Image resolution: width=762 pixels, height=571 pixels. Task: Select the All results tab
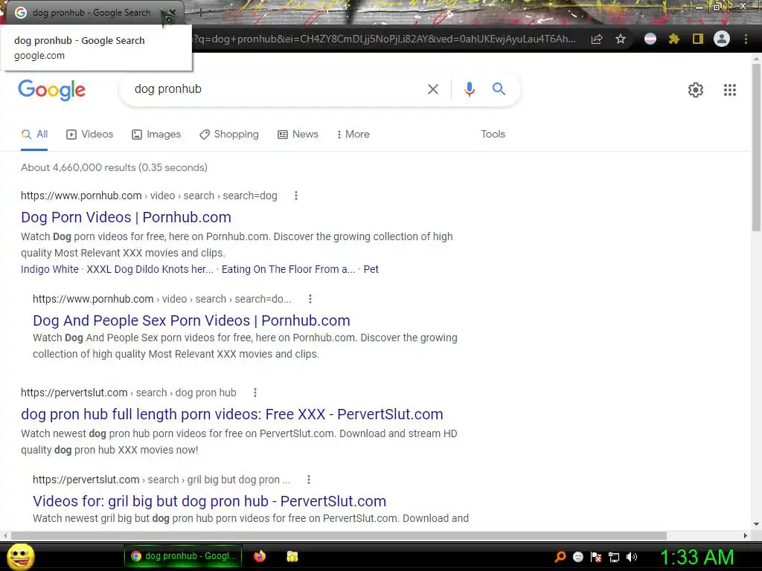tap(34, 135)
